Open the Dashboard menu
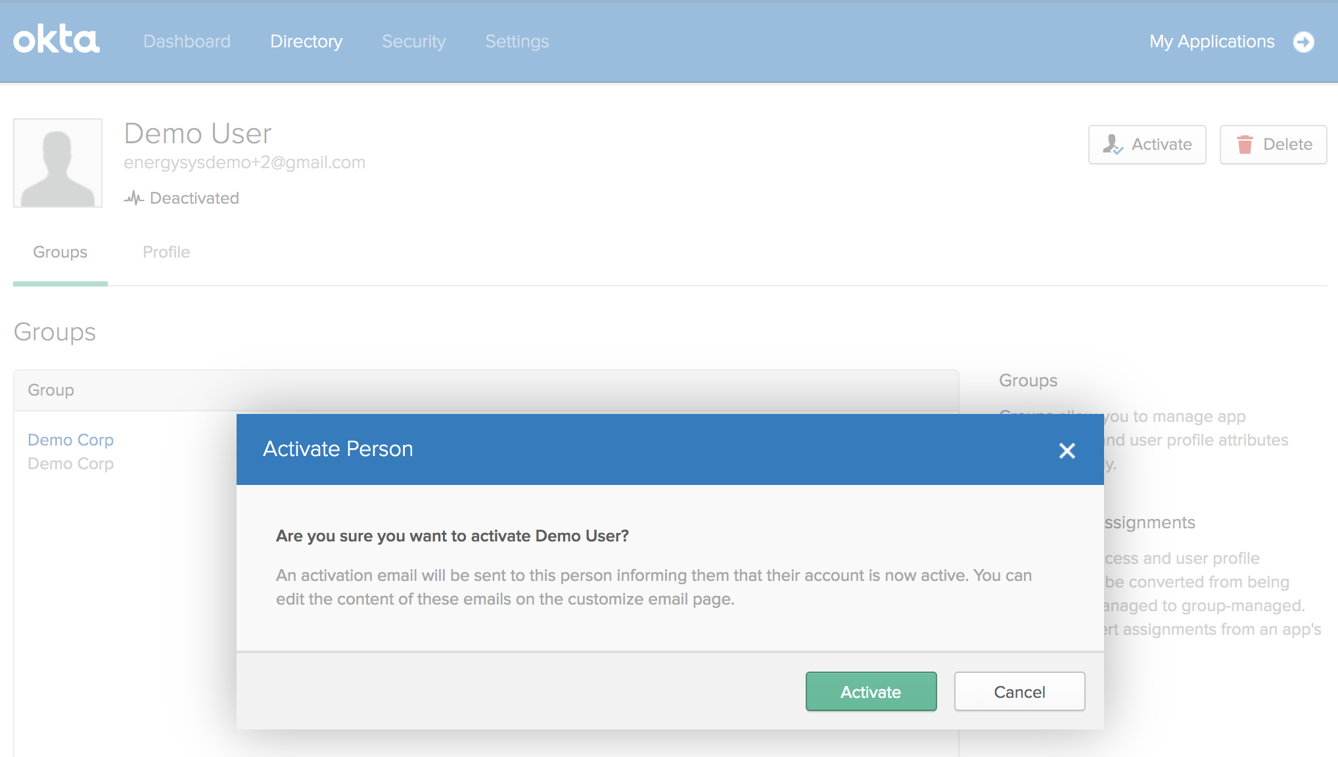 point(187,41)
